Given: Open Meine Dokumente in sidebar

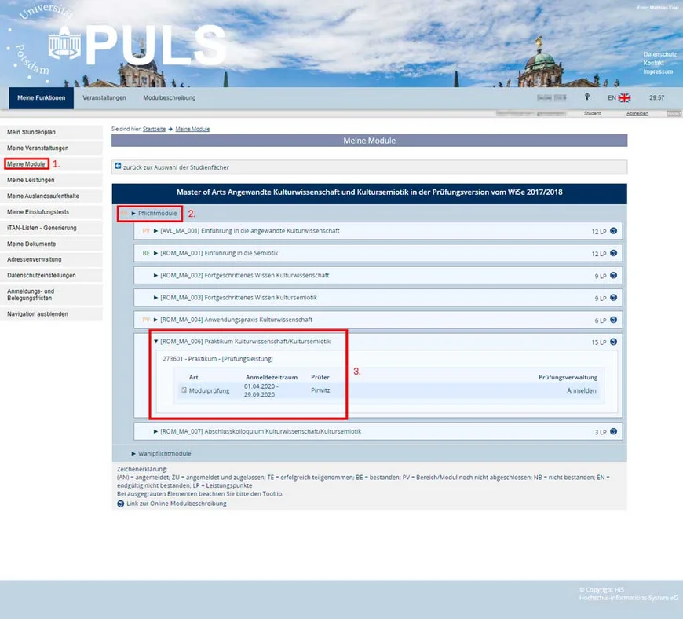Looking at the screenshot, I should coord(51,244).
